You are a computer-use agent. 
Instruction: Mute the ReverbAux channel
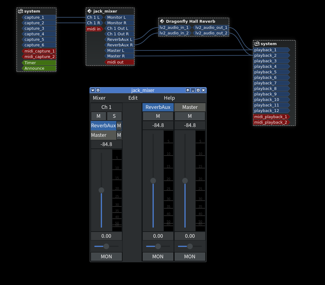[158, 116]
